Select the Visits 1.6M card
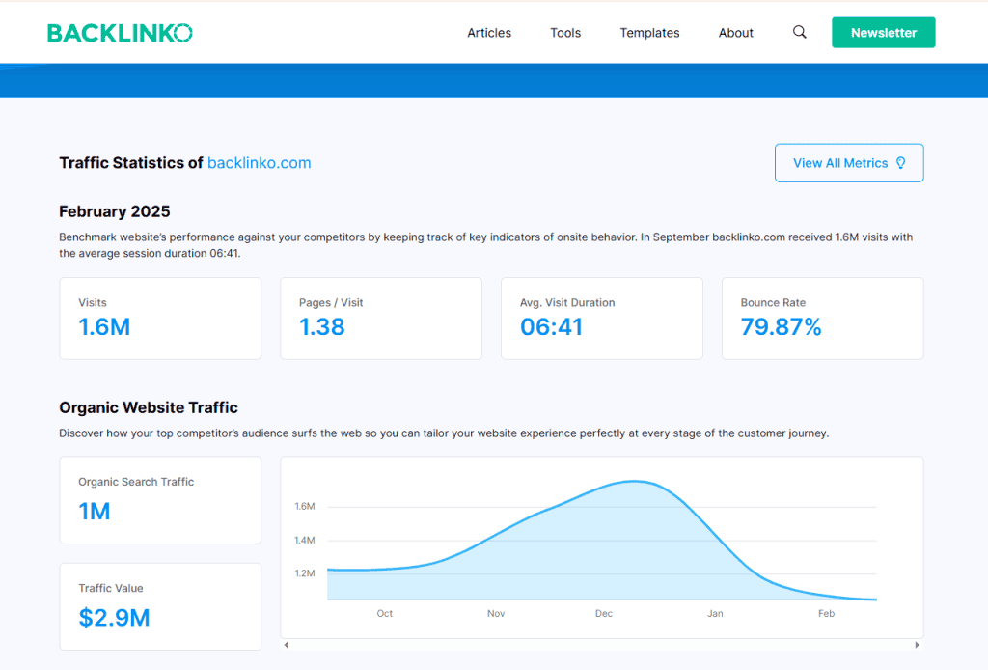This screenshot has height=670, width=988. 160,319
